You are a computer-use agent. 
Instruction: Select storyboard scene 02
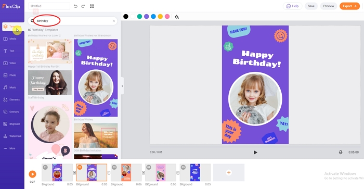point(92,172)
